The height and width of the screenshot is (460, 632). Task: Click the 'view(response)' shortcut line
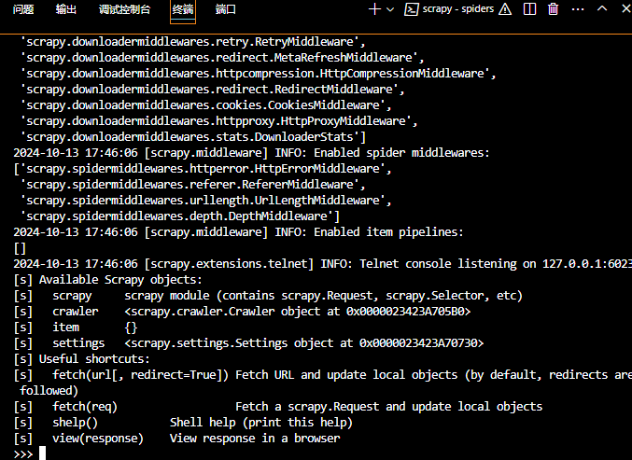tap(177, 439)
